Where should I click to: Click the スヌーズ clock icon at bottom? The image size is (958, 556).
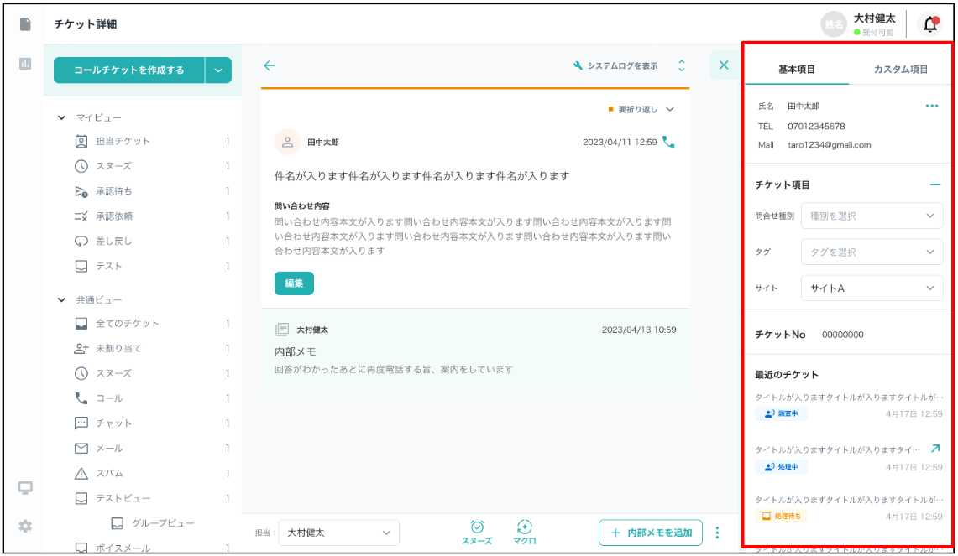(x=477, y=533)
